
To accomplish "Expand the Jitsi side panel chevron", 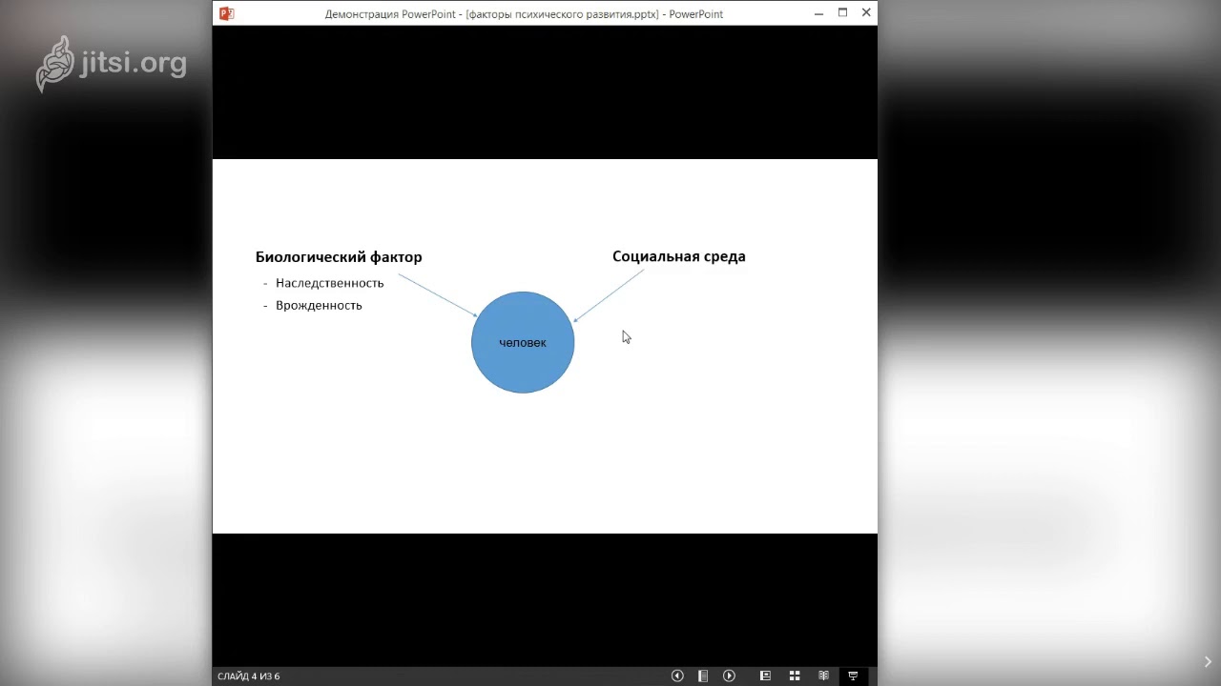I will click(x=1208, y=662).
